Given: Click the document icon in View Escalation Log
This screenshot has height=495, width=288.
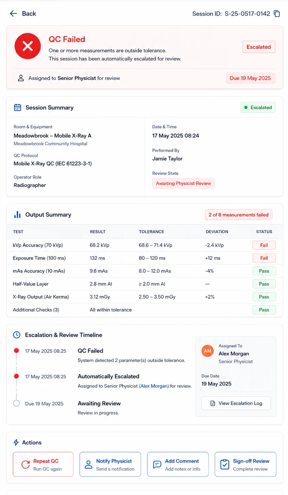Looking at the screenshot, I should coord(213,403).
